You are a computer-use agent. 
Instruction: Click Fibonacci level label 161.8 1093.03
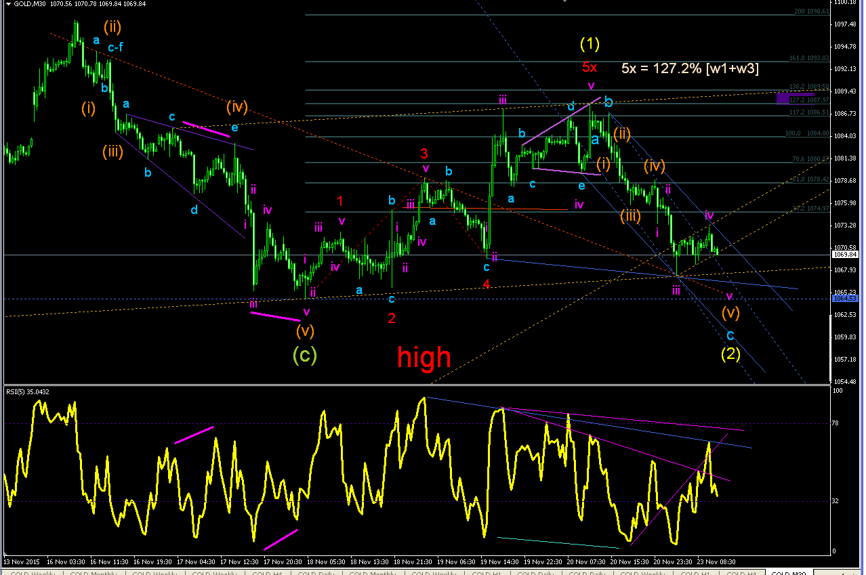[x=809, y=58]
